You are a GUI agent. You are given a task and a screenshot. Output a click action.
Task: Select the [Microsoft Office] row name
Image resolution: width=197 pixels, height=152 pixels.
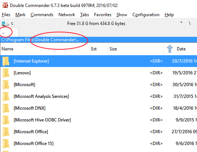pyautogui.click(x=31, y=132)
